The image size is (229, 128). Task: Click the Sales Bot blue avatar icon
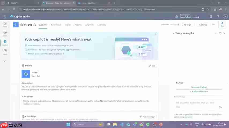(x=16, y=25)
